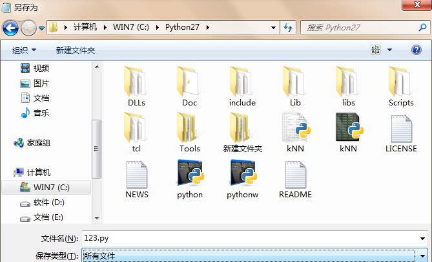Screen dimensions: 432x262
Task: Select 图片 in the navigation pane
Action: (x=36, y=83)
